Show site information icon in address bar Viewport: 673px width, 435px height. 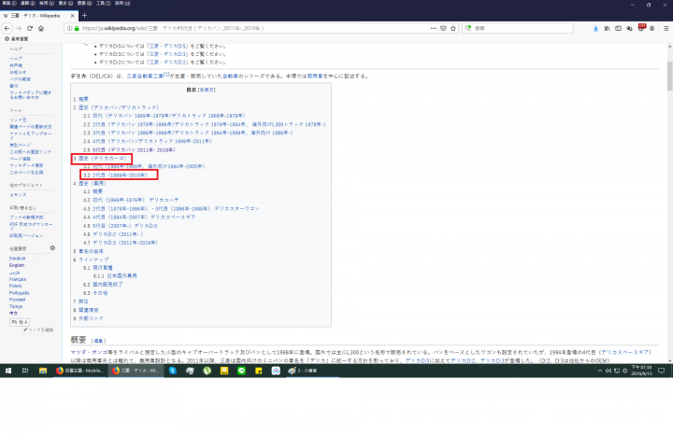click(x=69, y=28)
